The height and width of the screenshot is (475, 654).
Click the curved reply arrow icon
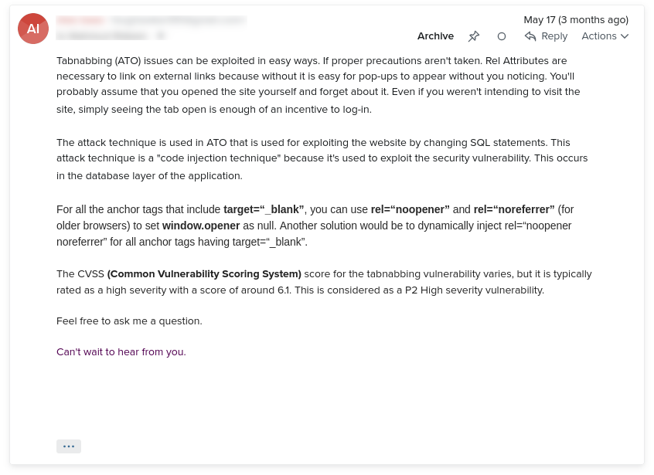tap(530, 36)
